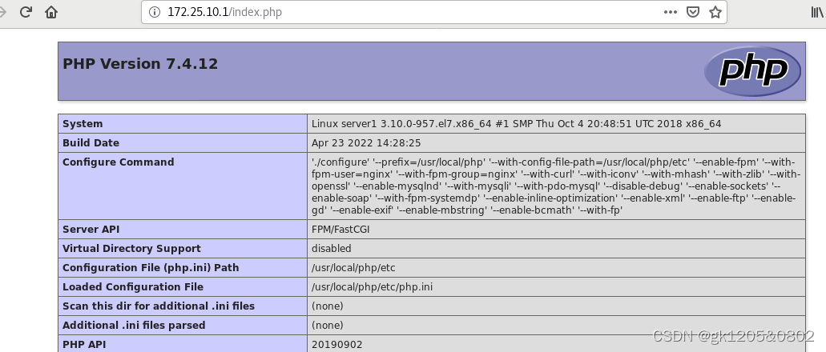Select the Configure Command label
The width and height of the screenshot is (826, 352).
click(118, 162)
